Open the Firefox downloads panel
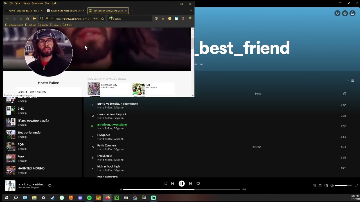 click(163, 19)
